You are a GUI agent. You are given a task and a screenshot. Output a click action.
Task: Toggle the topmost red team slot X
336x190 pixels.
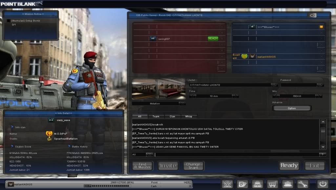click(x=222, y=27)
